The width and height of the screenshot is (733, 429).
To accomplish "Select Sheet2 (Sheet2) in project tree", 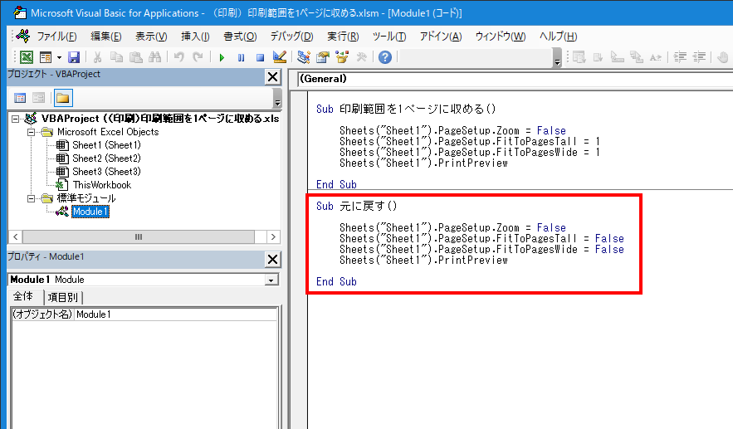I will [106, 158].
